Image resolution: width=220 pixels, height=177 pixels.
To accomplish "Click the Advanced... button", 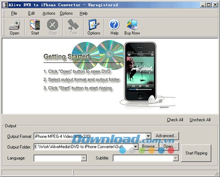I will pyautogui.click(x=166, y=136).
